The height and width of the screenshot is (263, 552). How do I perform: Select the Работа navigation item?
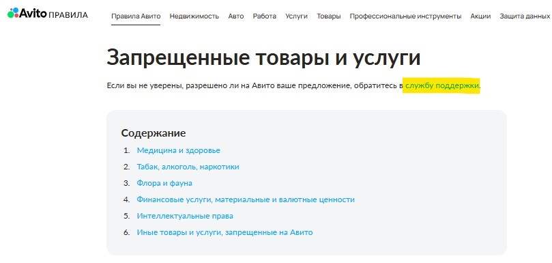click(264, 16)
